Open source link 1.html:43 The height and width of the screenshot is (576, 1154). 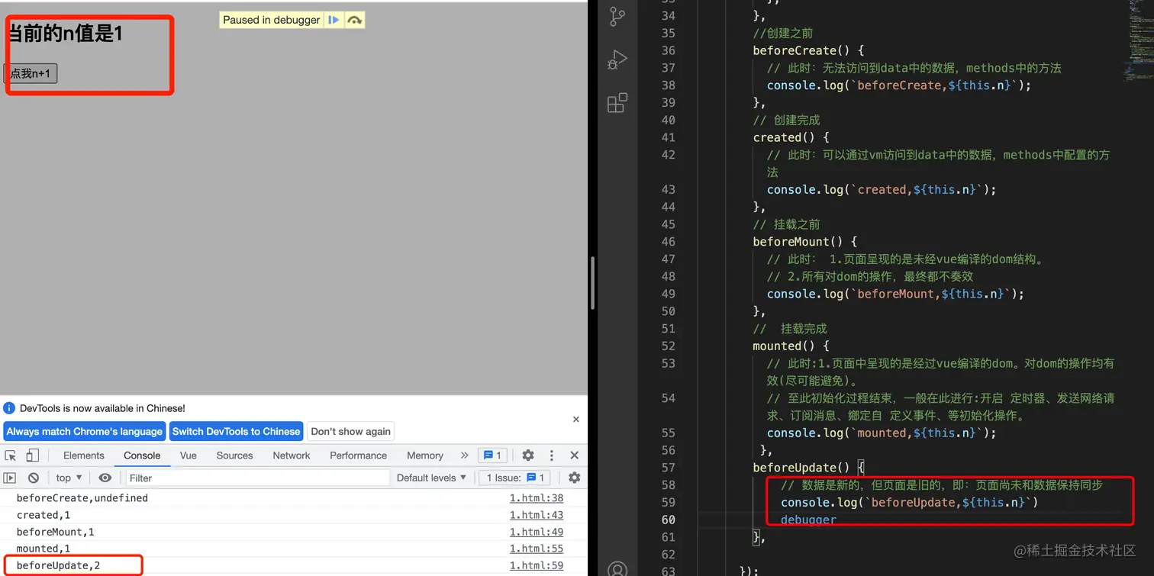[x=537, y=515]
